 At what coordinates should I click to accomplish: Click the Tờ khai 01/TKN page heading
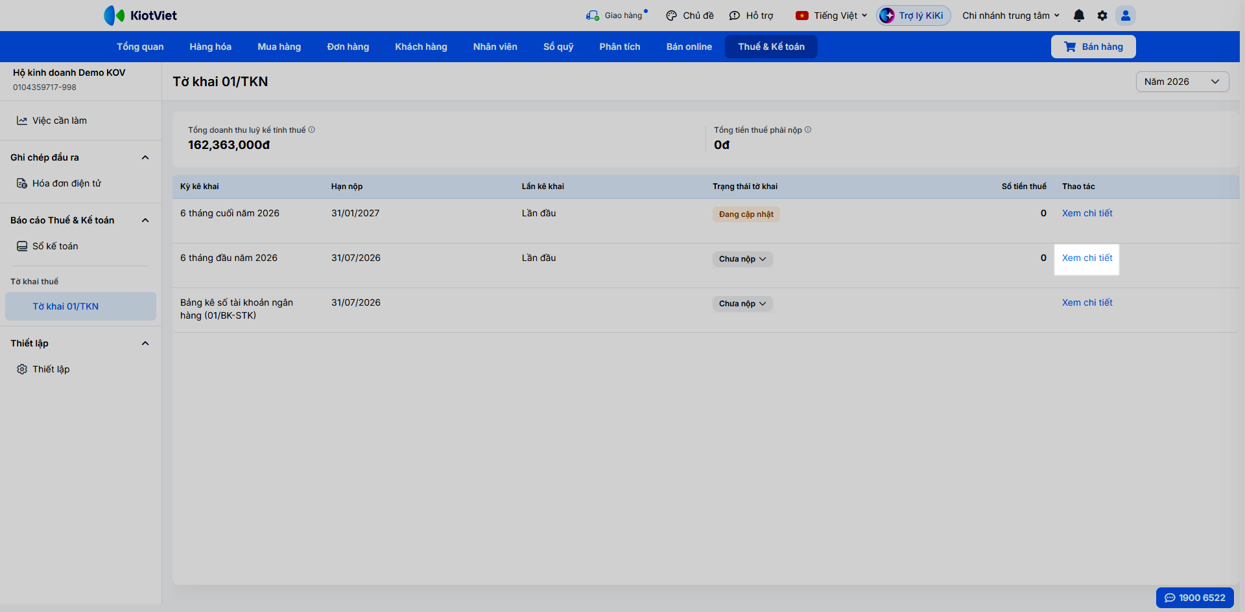click(220, 82)
